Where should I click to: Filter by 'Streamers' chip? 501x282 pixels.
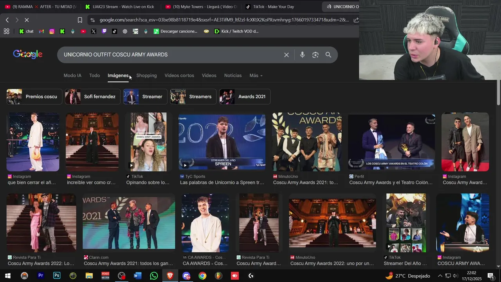193,97
